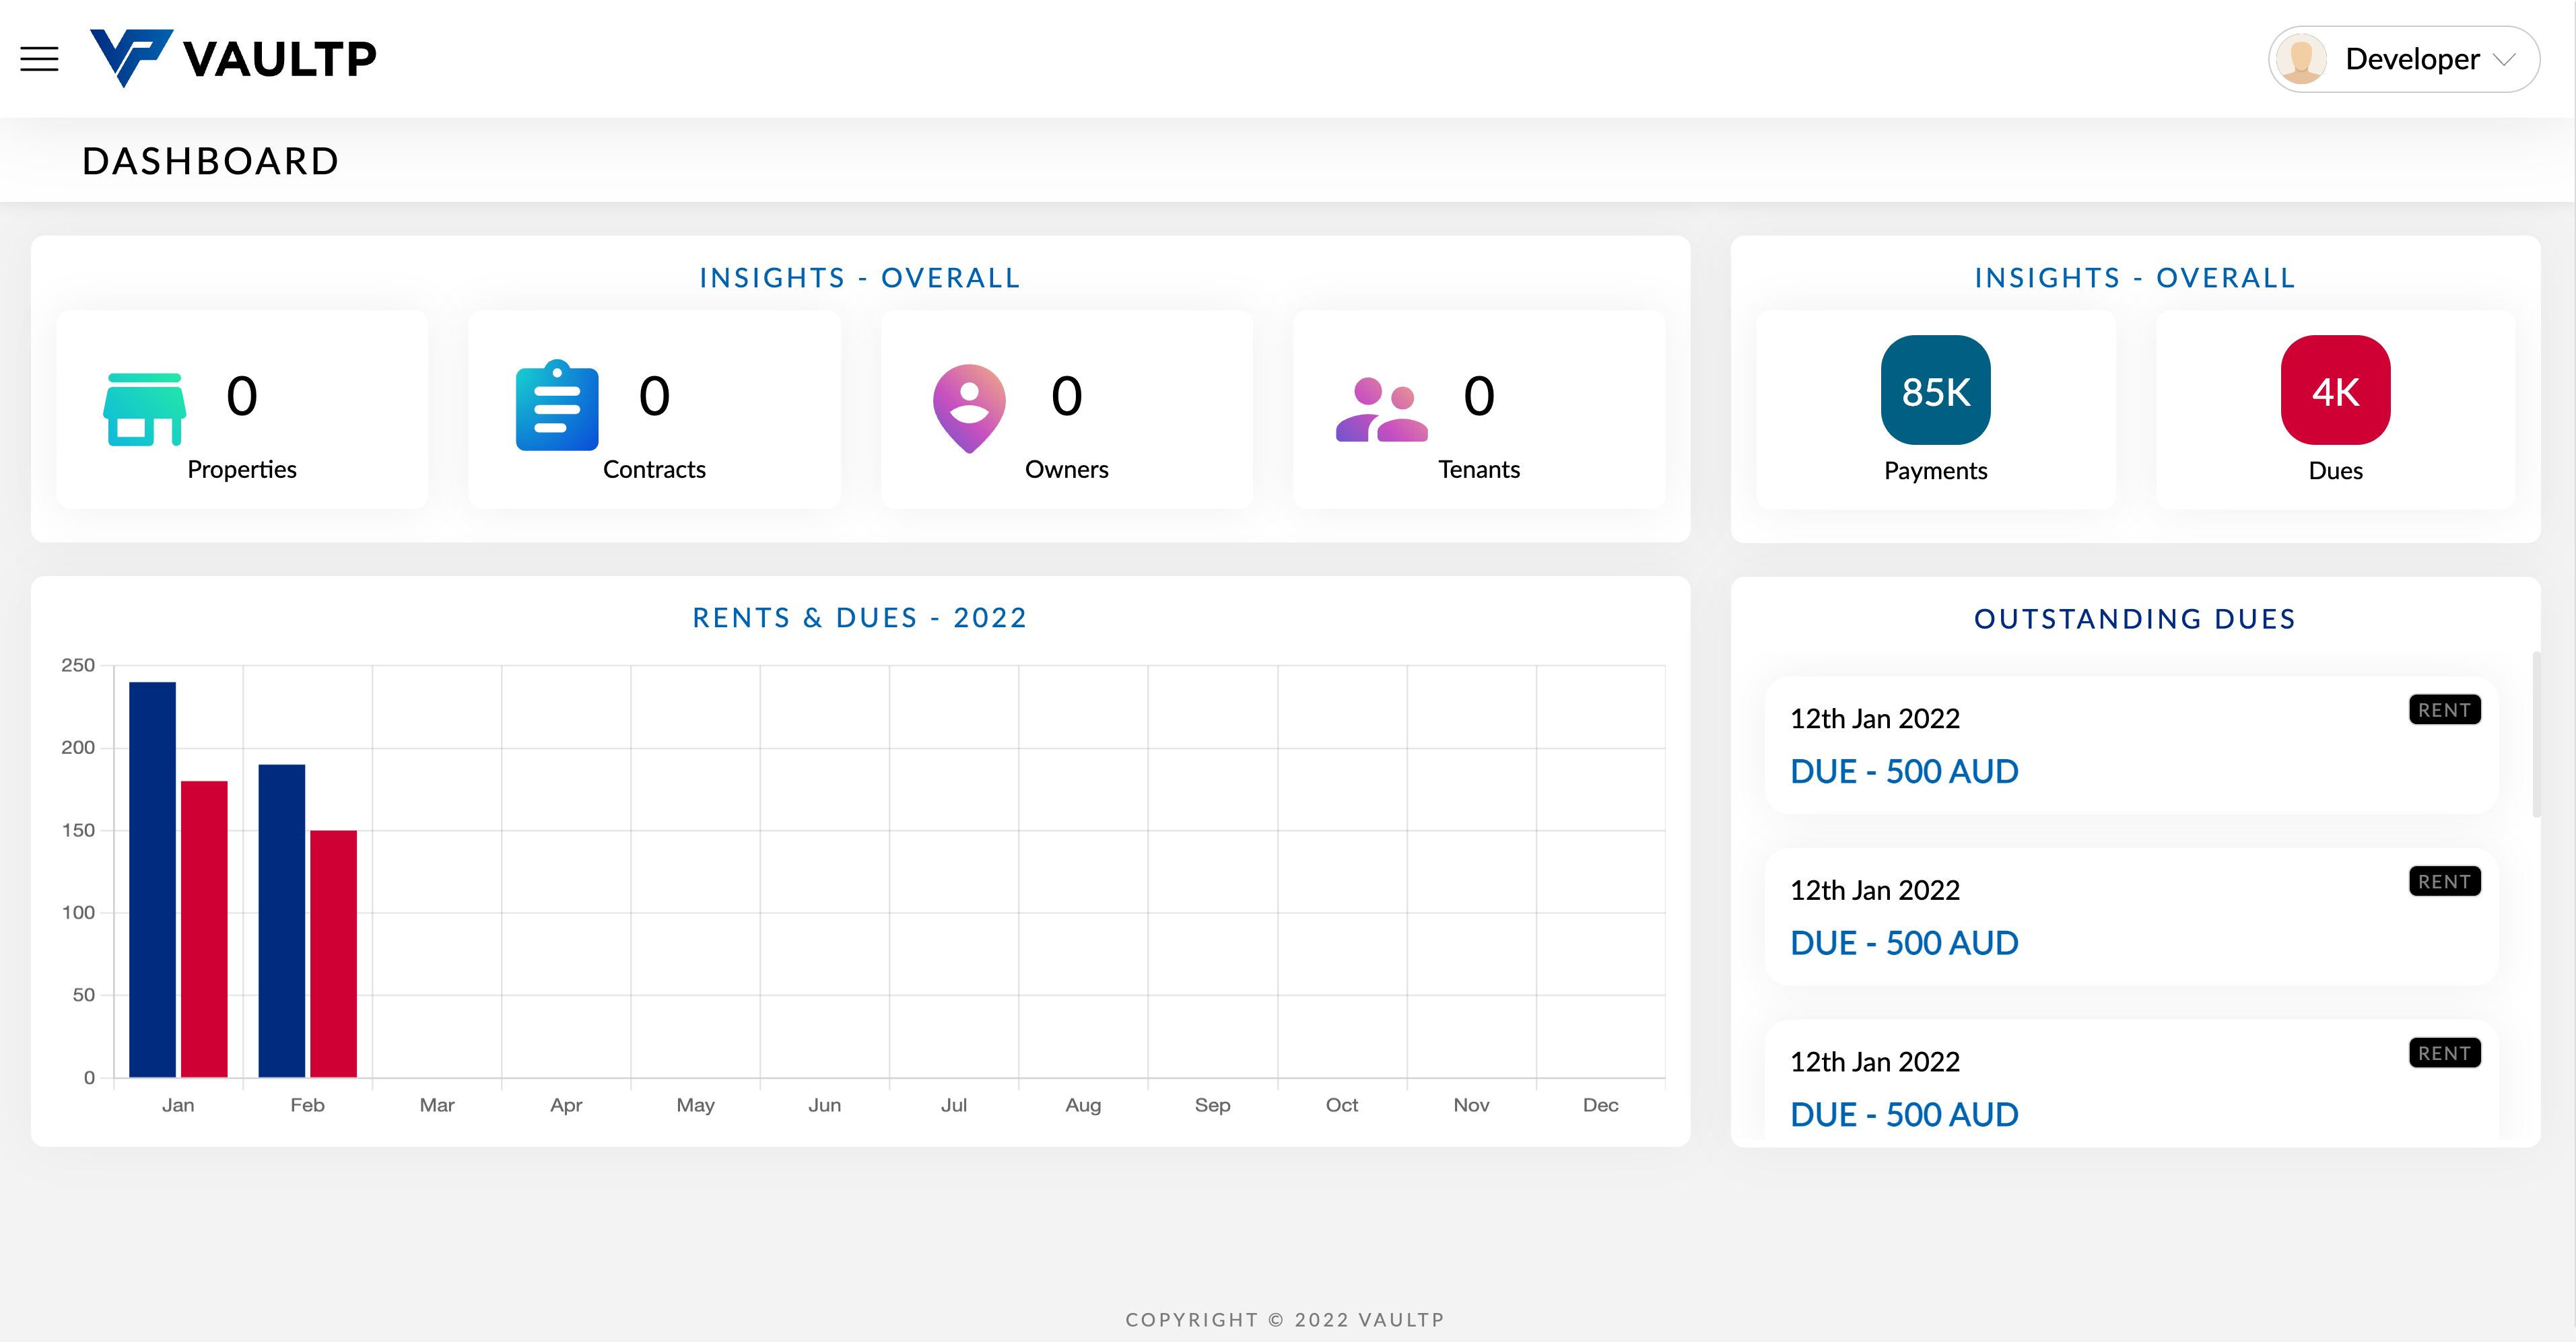Expand the Developer account dropdown chevron
The image size is (2576, 1342).
coord(2504,60)
